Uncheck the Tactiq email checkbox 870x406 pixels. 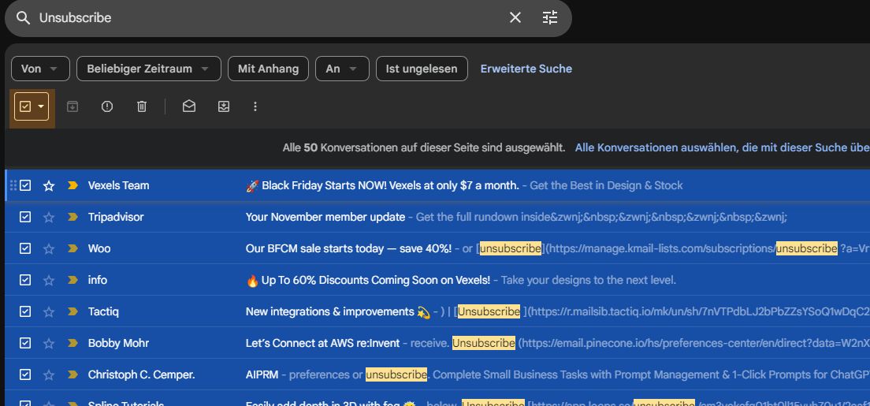tap(25, 312)
